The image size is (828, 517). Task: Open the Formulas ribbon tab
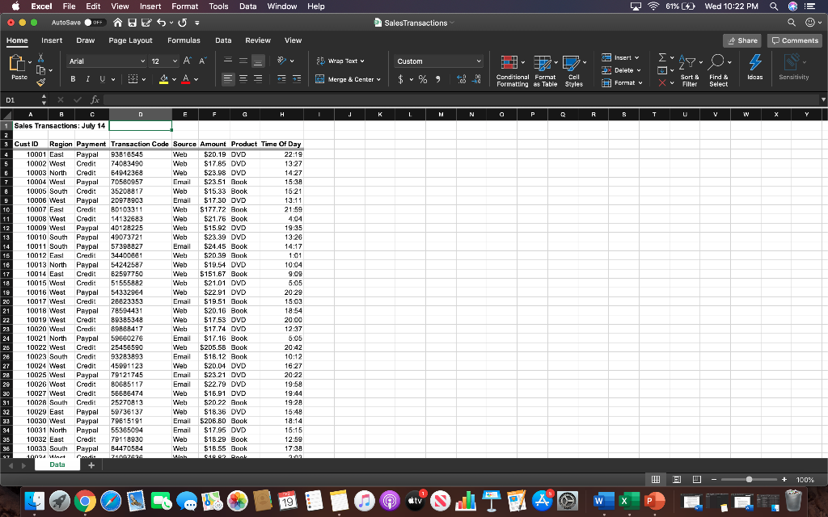[x=184, y=40]
